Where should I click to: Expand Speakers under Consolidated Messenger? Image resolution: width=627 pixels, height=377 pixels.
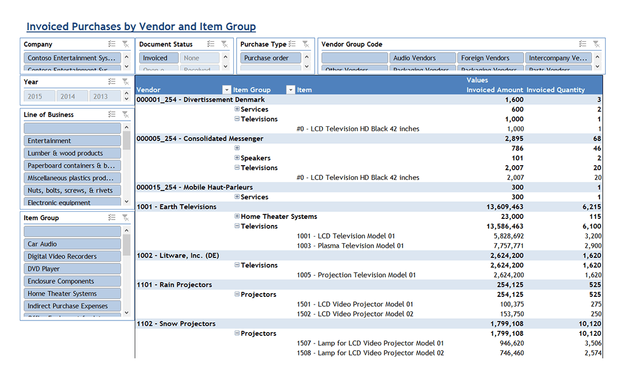pos(237,157)
